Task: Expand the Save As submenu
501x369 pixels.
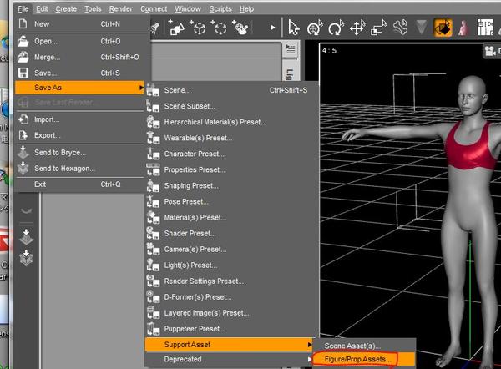Action: pos(80,88)
